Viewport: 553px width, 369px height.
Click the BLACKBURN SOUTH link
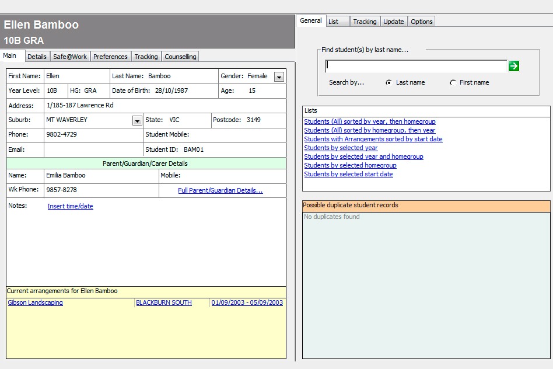[x=163, y=303]
